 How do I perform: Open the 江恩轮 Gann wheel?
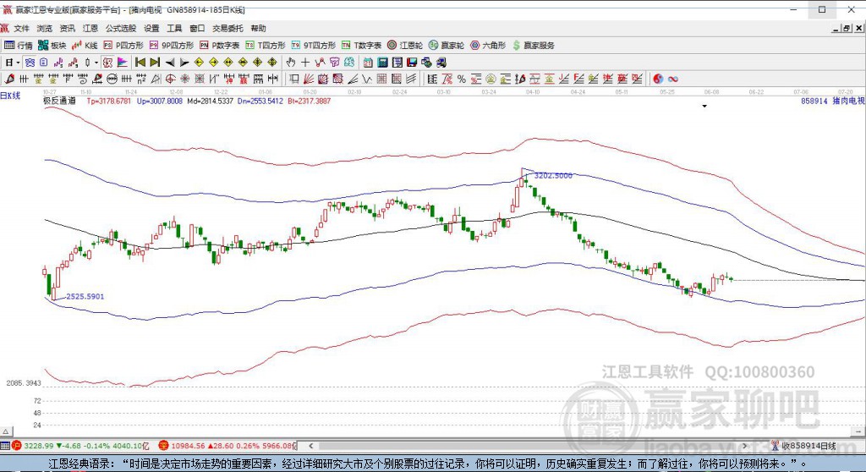[x=405, y=46]
